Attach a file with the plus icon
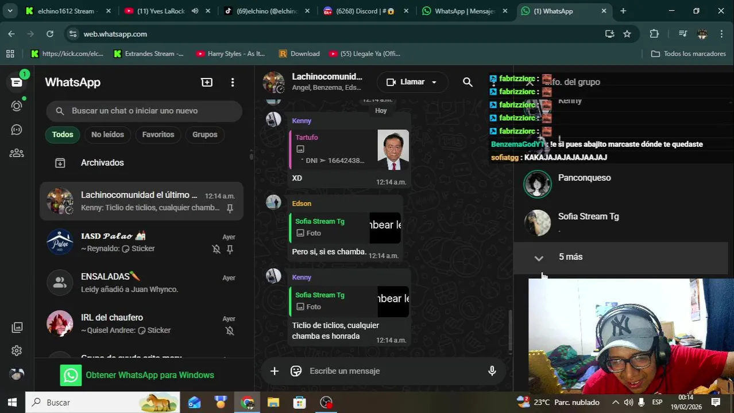This screenshot has width=734, height=413. click(275, 371)
